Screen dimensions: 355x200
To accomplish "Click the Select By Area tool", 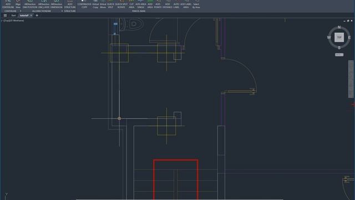I will tap(196, 4).
